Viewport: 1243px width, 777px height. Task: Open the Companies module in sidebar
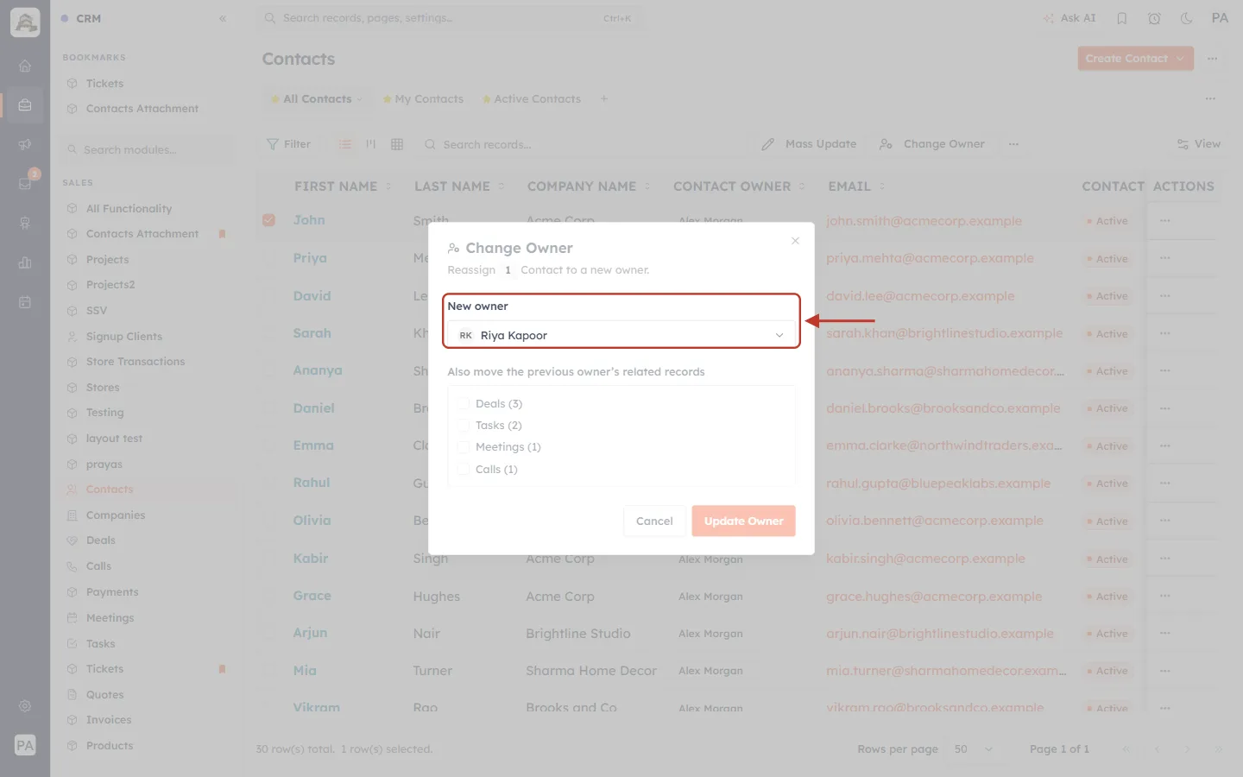coord(116,515)
